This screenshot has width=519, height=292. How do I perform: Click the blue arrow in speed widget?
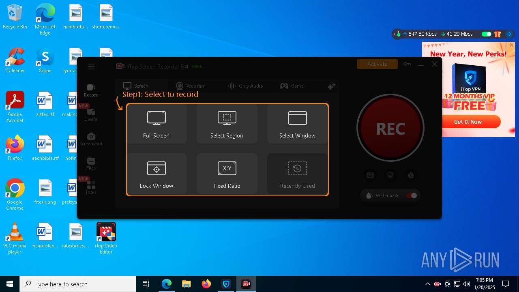509,34
